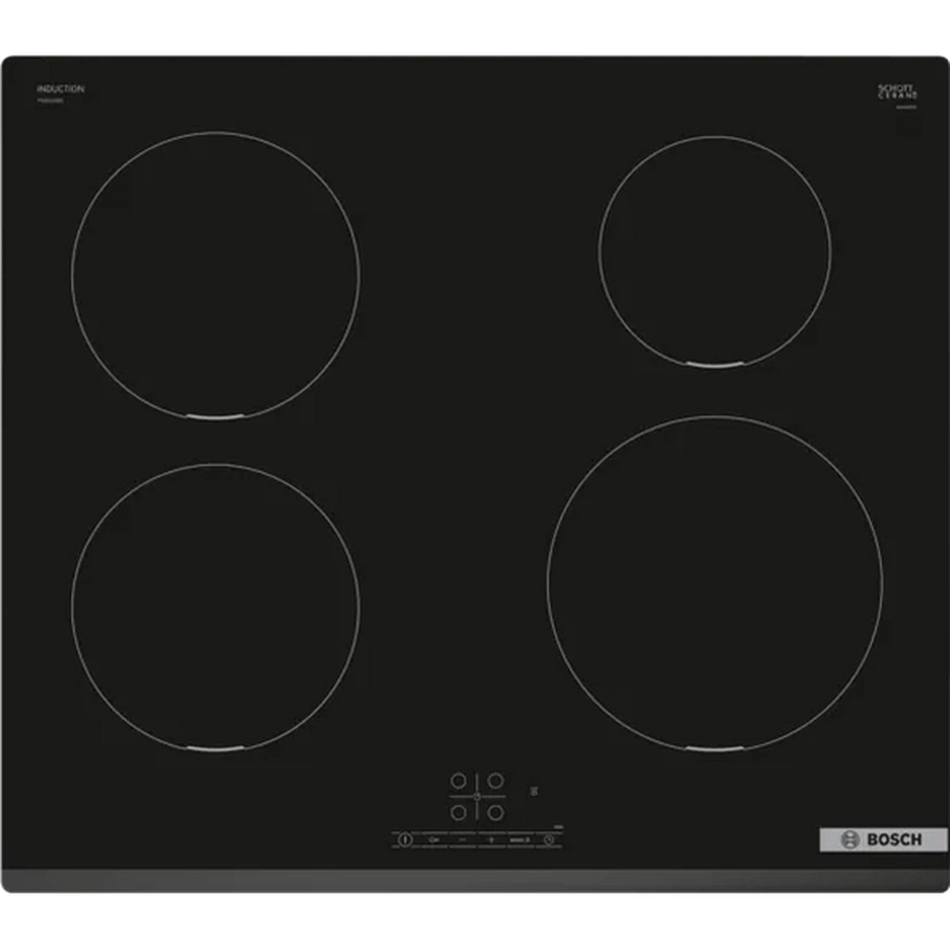Image resolution: width=950 pixels, height=950 pixels.
Task: Click the small rear right cooking zone
Action: coord(714,250)
